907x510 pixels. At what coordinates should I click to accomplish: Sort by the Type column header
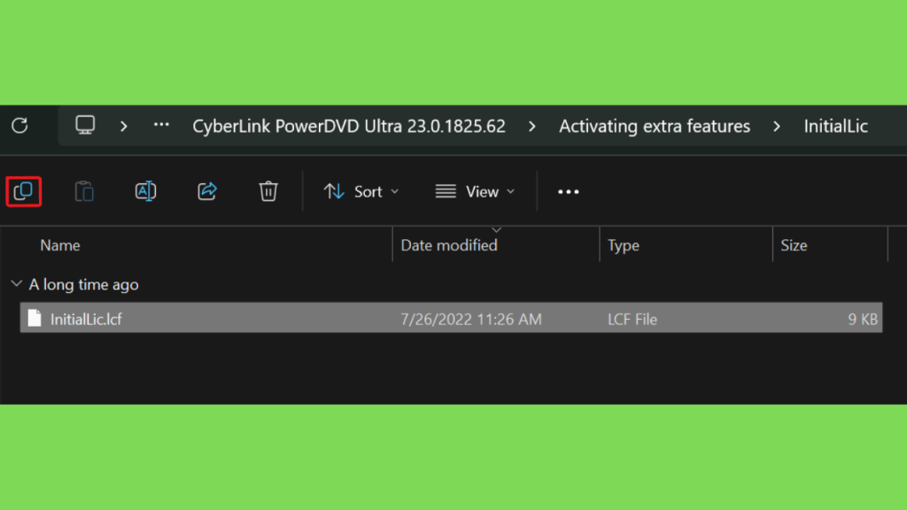click(623, 245)
